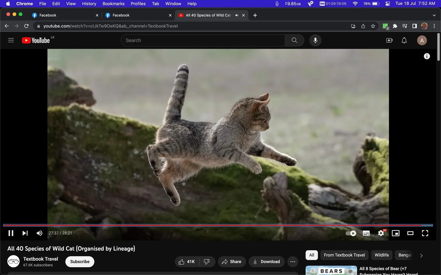This screenshot has width=441, height=275.
Task: Skip to the next video
Action: [x=25, y=233]
